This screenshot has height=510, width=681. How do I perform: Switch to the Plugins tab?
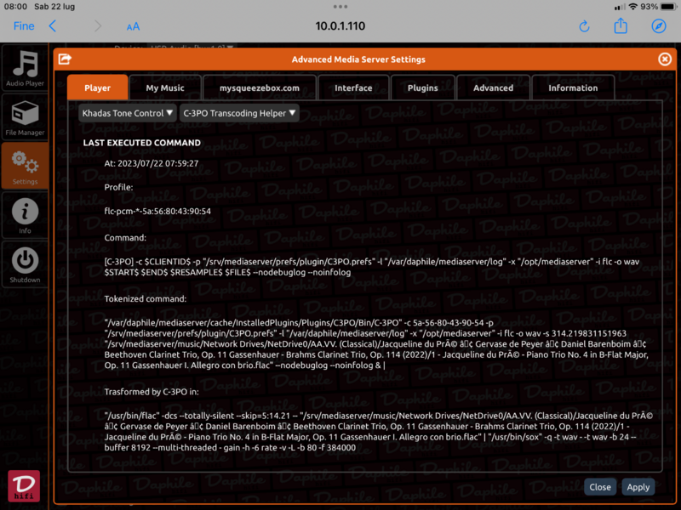[x=422, y=88]
